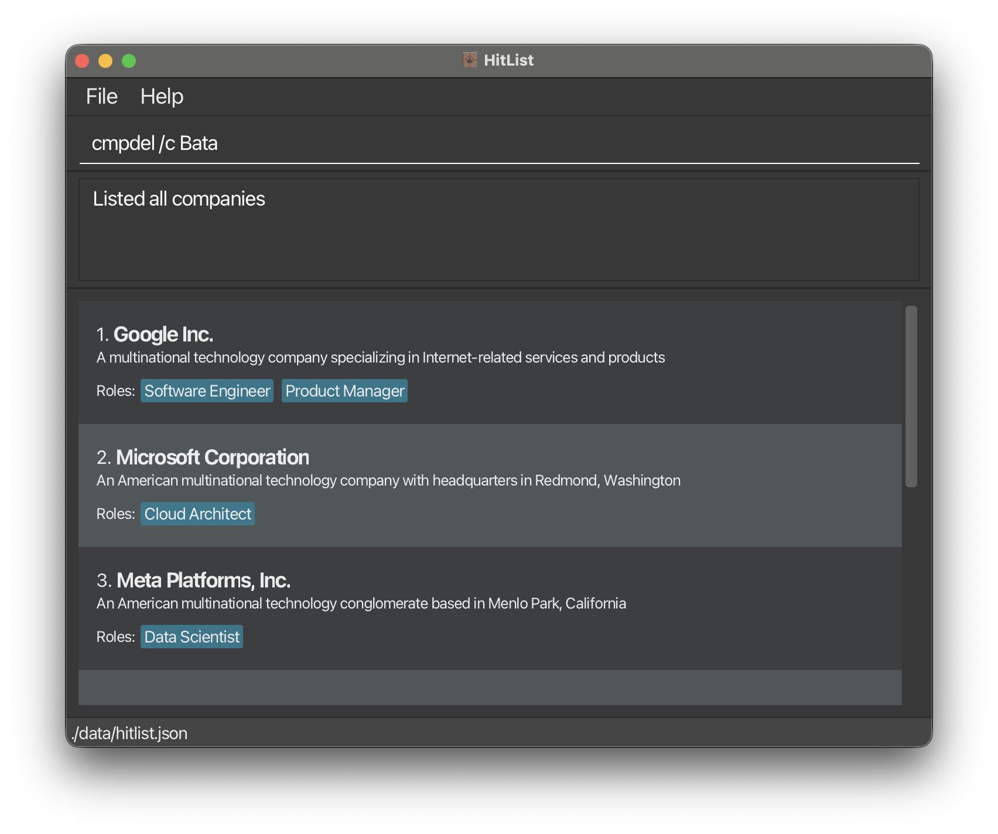Close the HitList window
This screenshot has width=998, height=834.
[82, 61]
